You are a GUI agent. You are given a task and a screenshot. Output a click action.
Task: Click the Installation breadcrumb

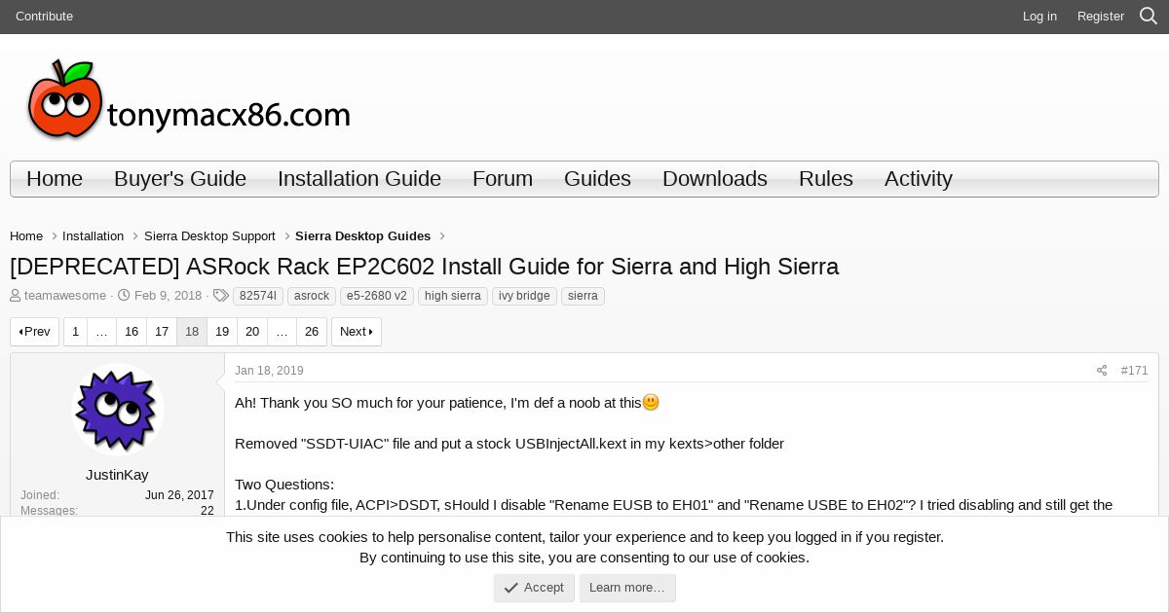pos(93,236)
